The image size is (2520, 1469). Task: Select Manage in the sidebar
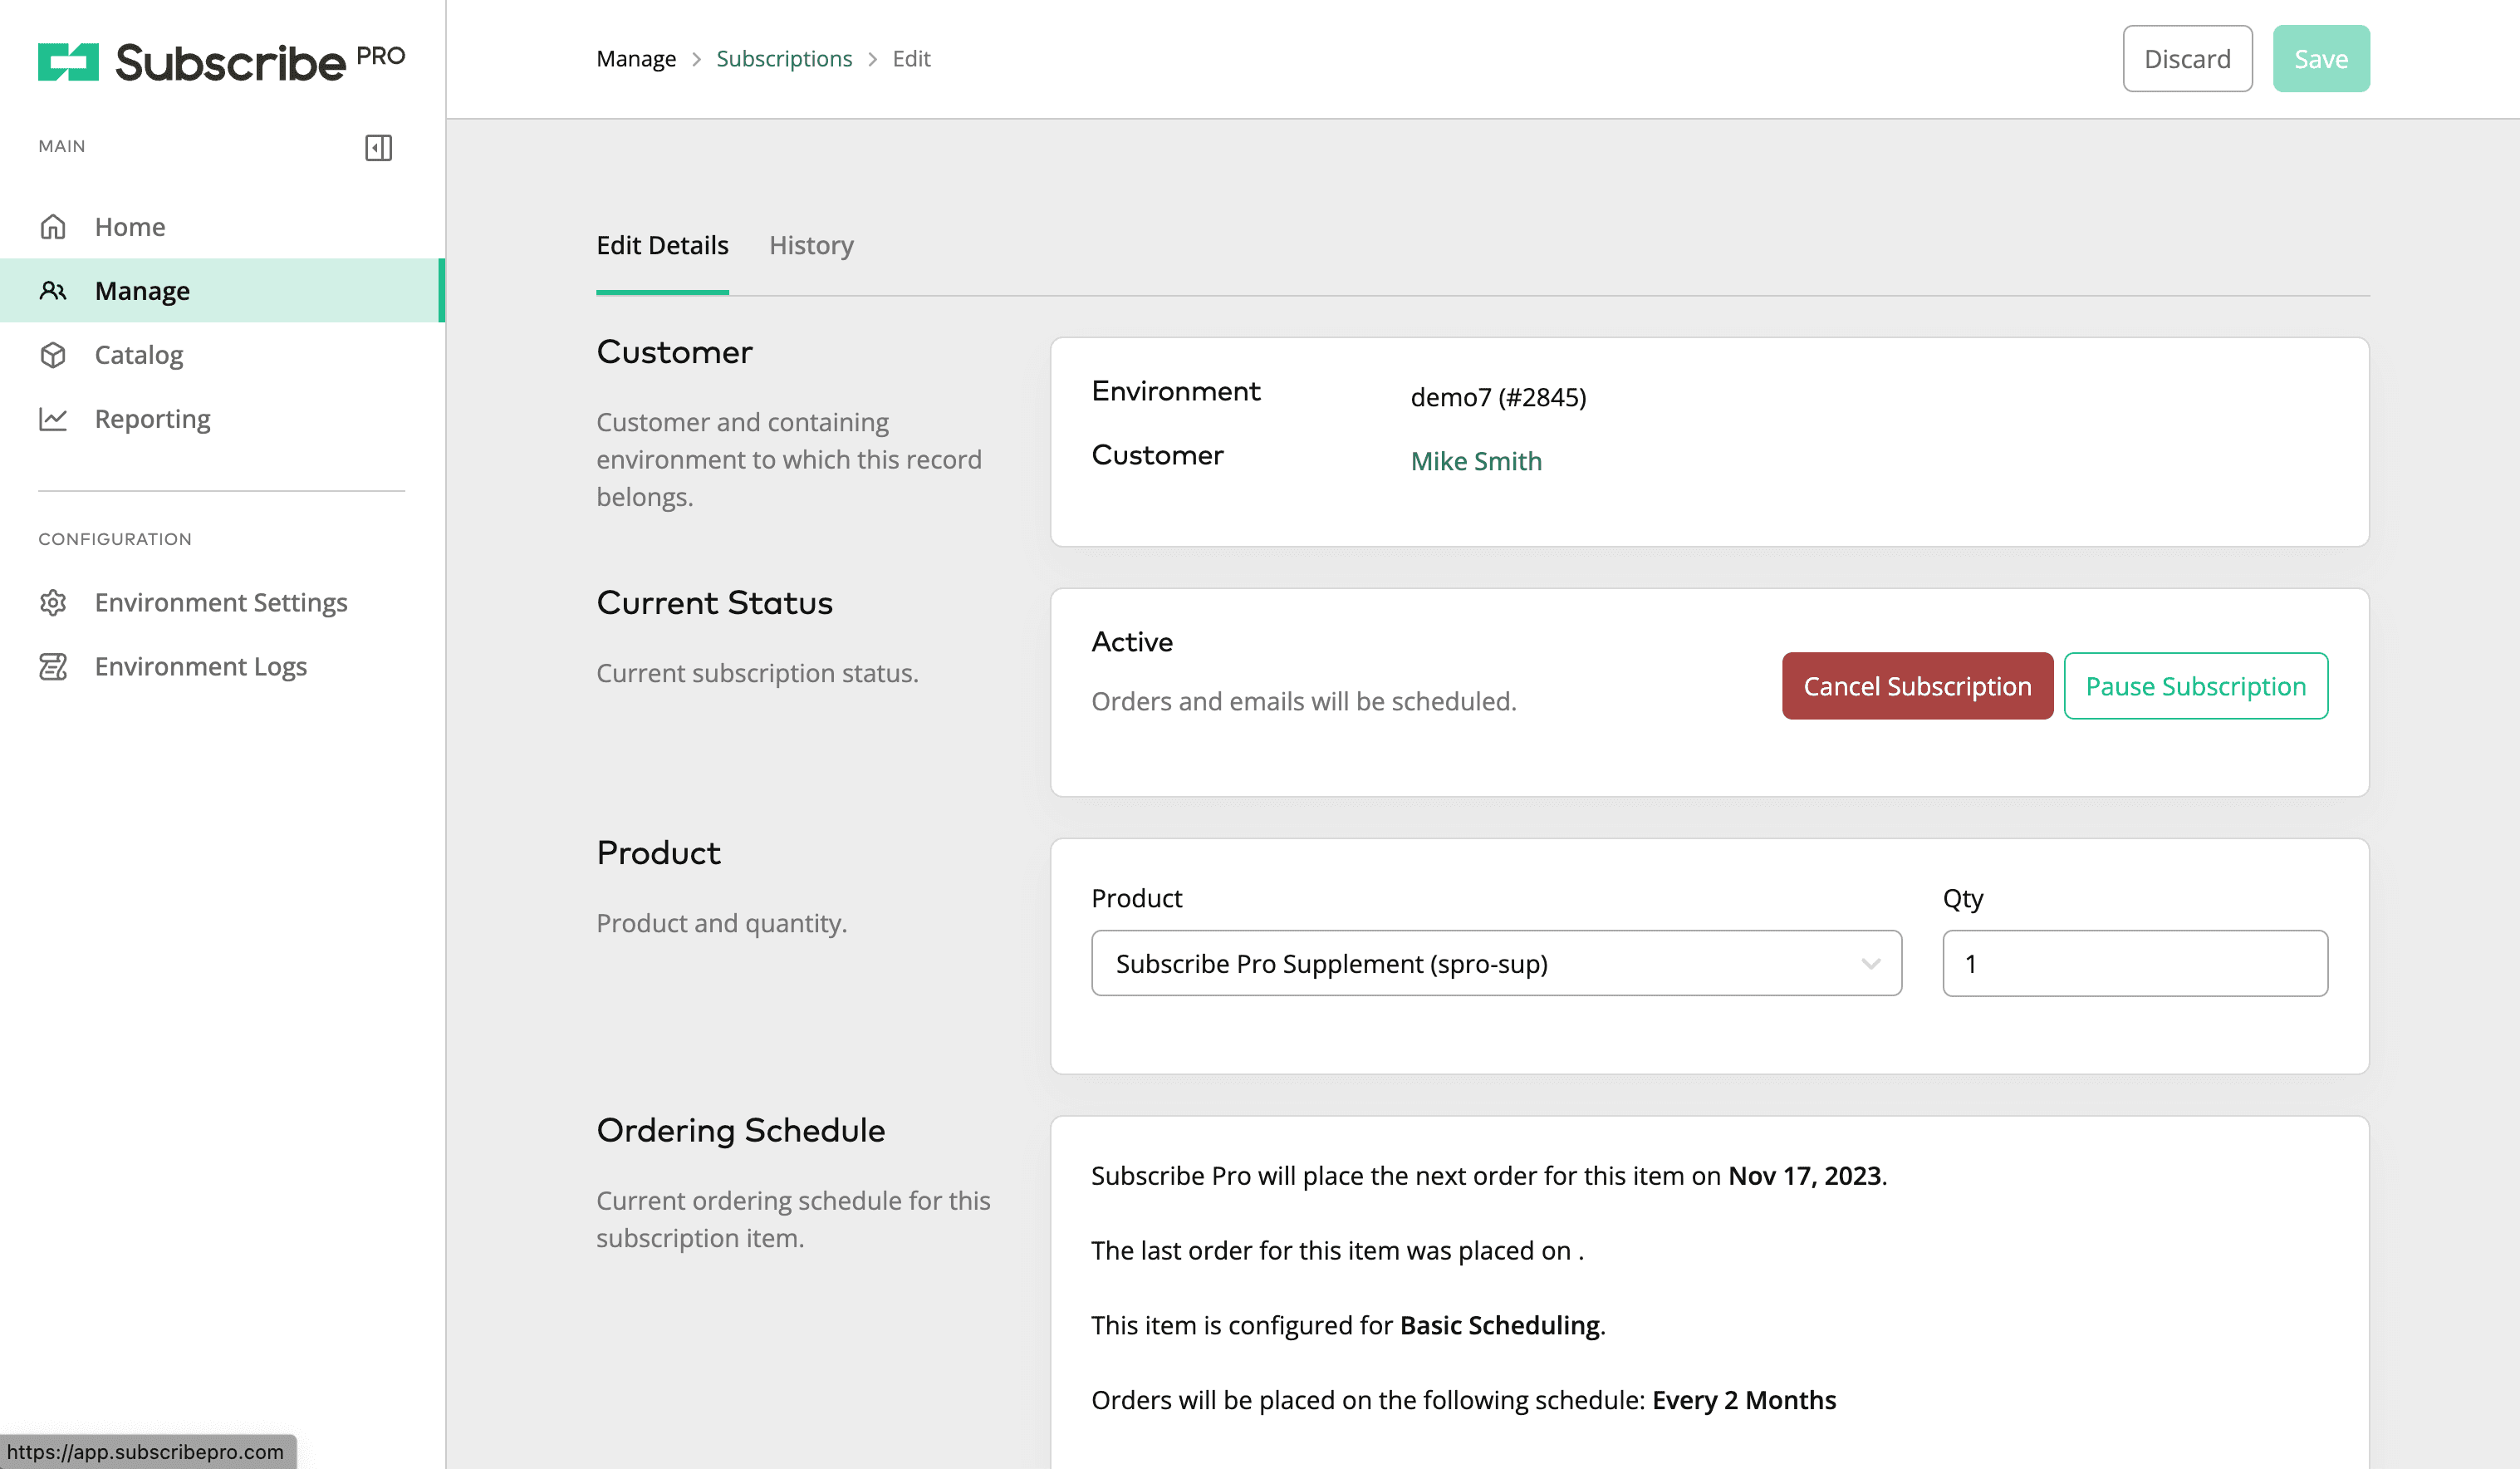pos(221,291)
